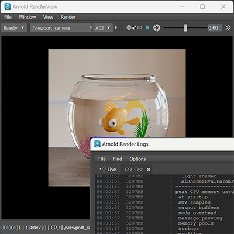Click the exposure slider handle

185,28
